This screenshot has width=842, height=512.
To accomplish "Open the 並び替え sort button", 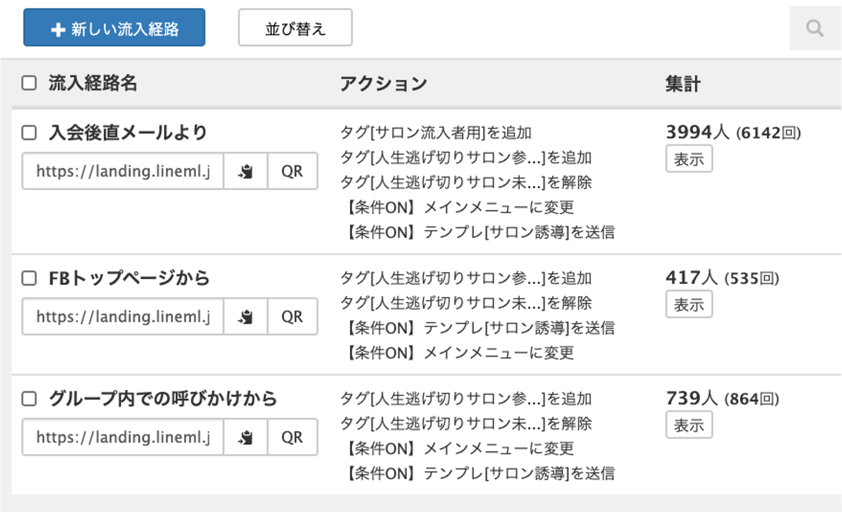I will click(x=295, y=27).
